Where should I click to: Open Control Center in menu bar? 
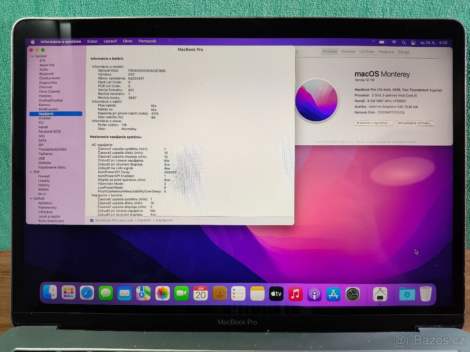[413, 42]
